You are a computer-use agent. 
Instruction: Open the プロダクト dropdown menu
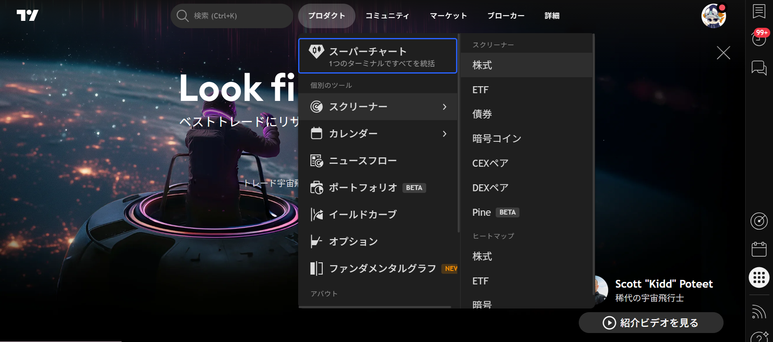click(326, 16)
